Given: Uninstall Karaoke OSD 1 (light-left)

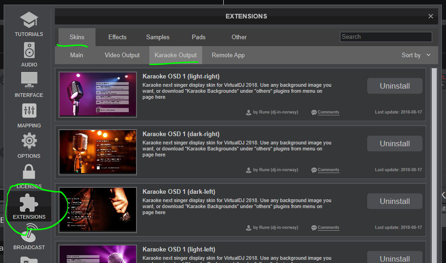Looking at the screenshot, I should point(394,257).
